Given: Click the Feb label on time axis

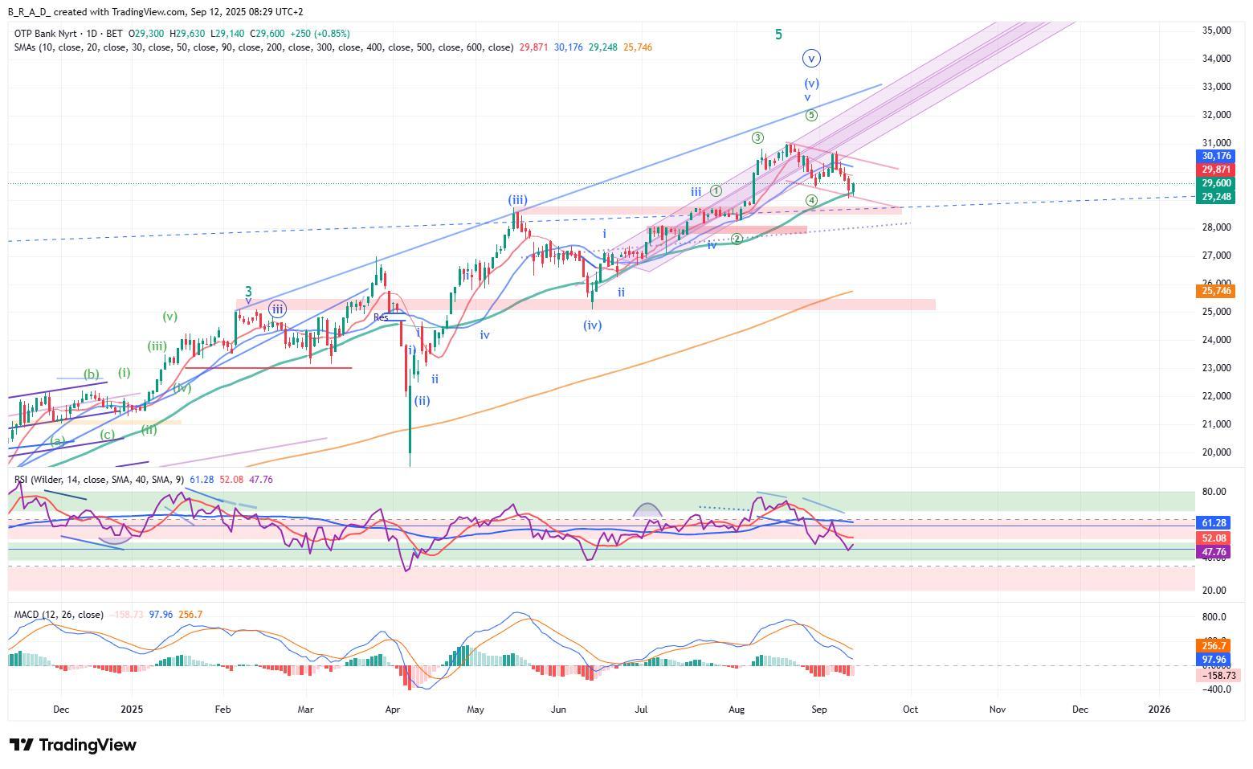Looking at the screenshot, I should pos(222,710).
